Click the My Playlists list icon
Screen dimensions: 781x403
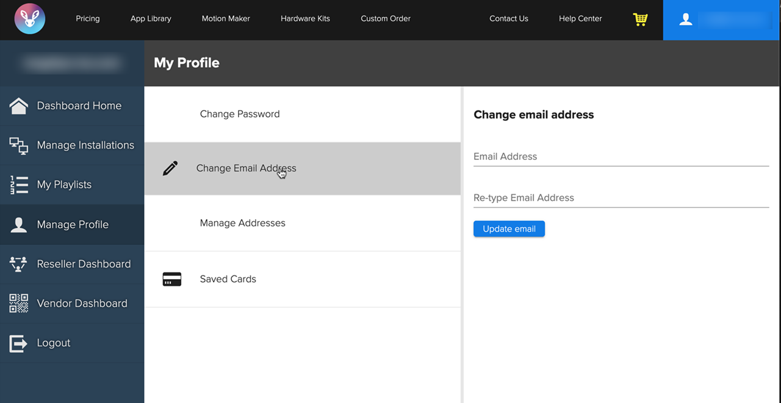[x=18, y=184]
